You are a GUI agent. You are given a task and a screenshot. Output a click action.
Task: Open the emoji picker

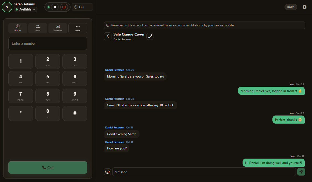click(x=107, y=172)
